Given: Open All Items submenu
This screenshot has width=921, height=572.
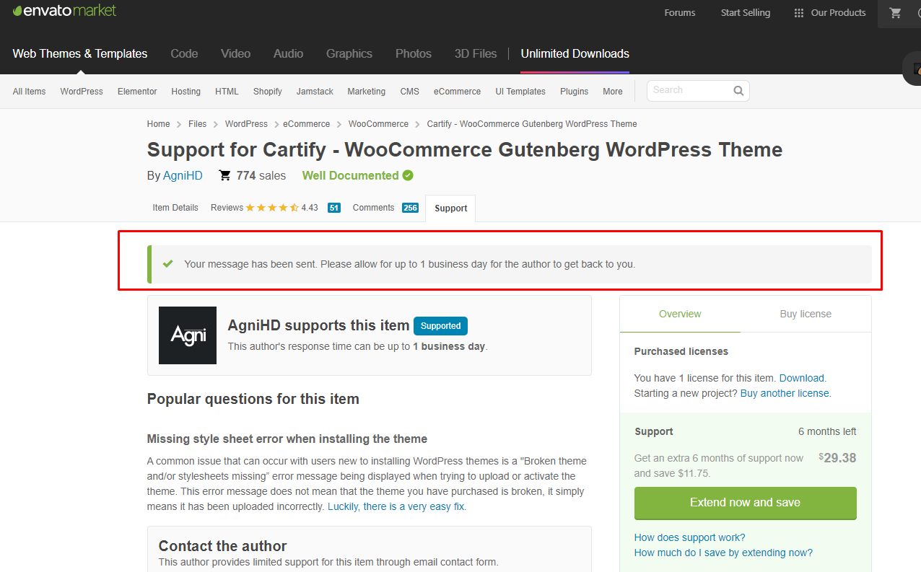Looking at the screenshot, I should click(x=29, y=92).
